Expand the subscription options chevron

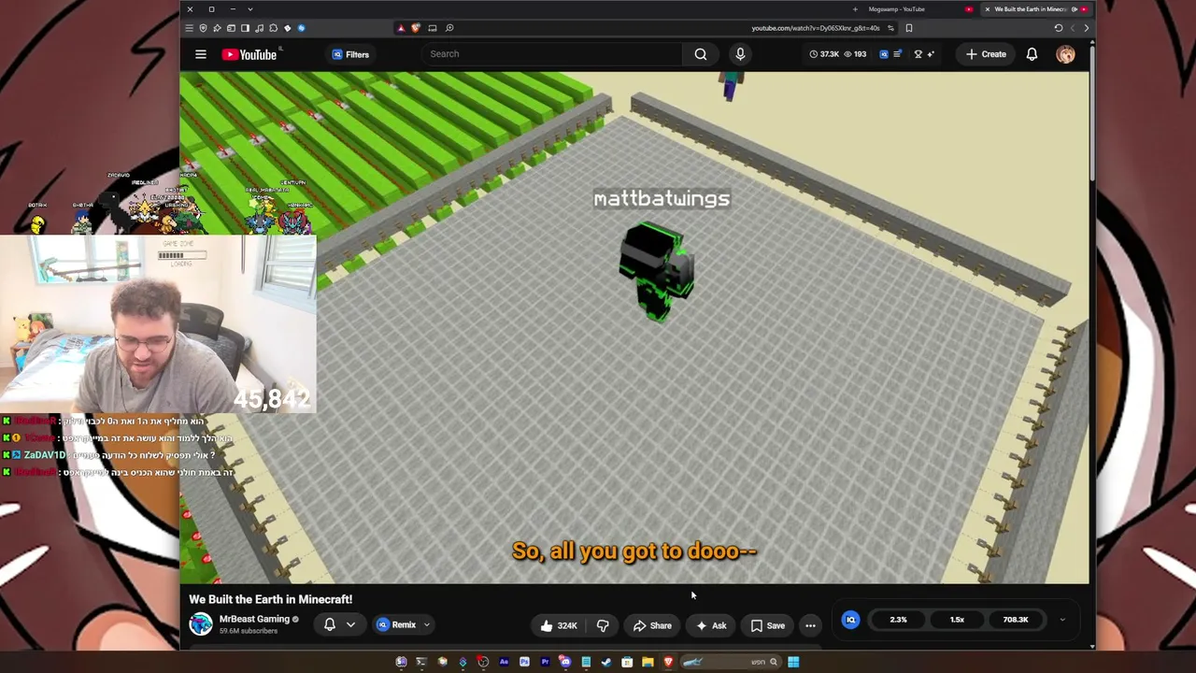coord(350,624)
